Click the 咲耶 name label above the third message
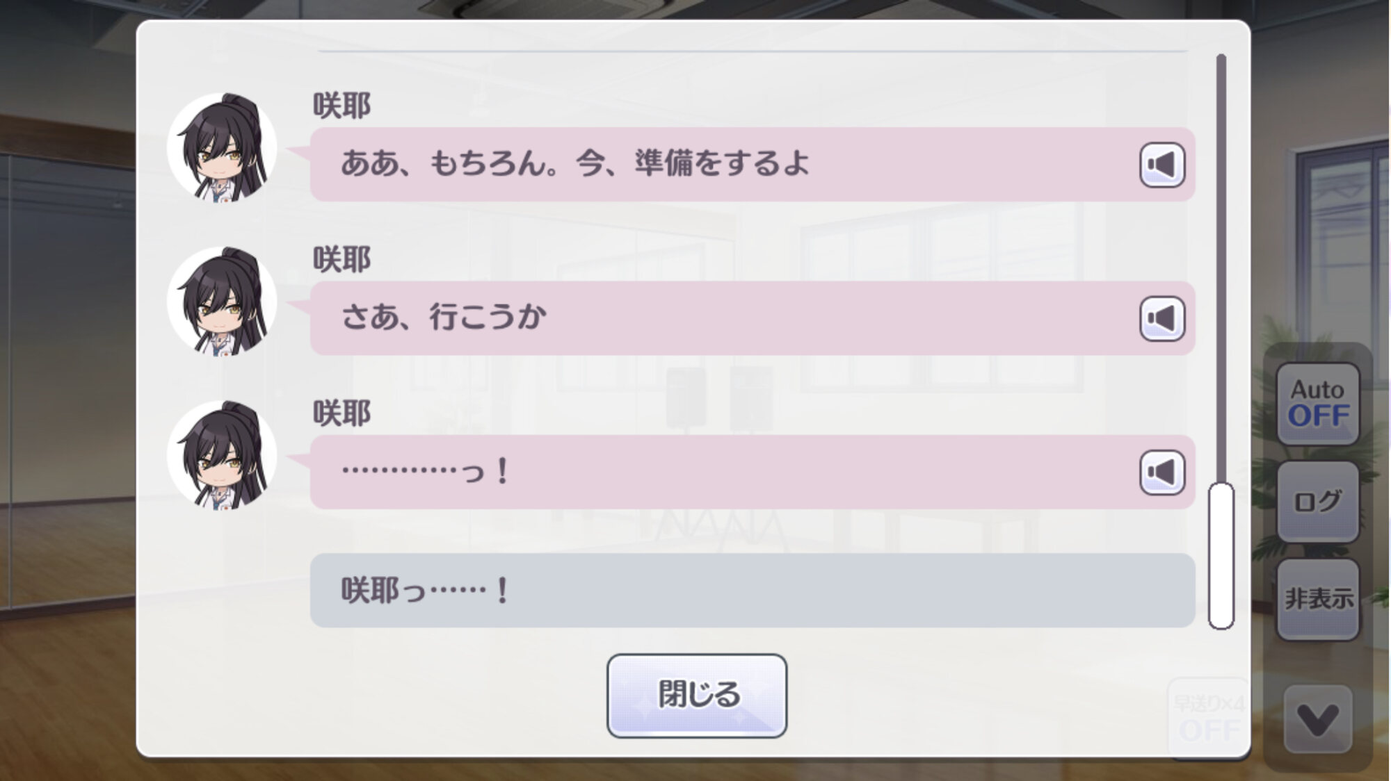This screenshot has height=781, width=1391. (341, 413)
